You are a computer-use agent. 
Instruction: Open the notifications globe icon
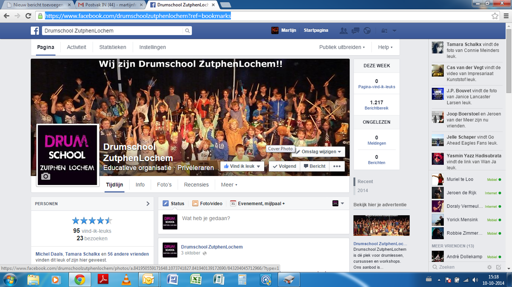367,31
